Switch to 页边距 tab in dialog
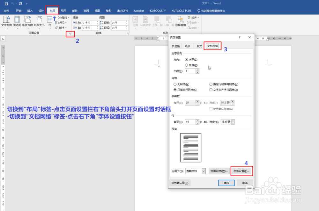The image size is (319, 211). (x=176, y=46)
